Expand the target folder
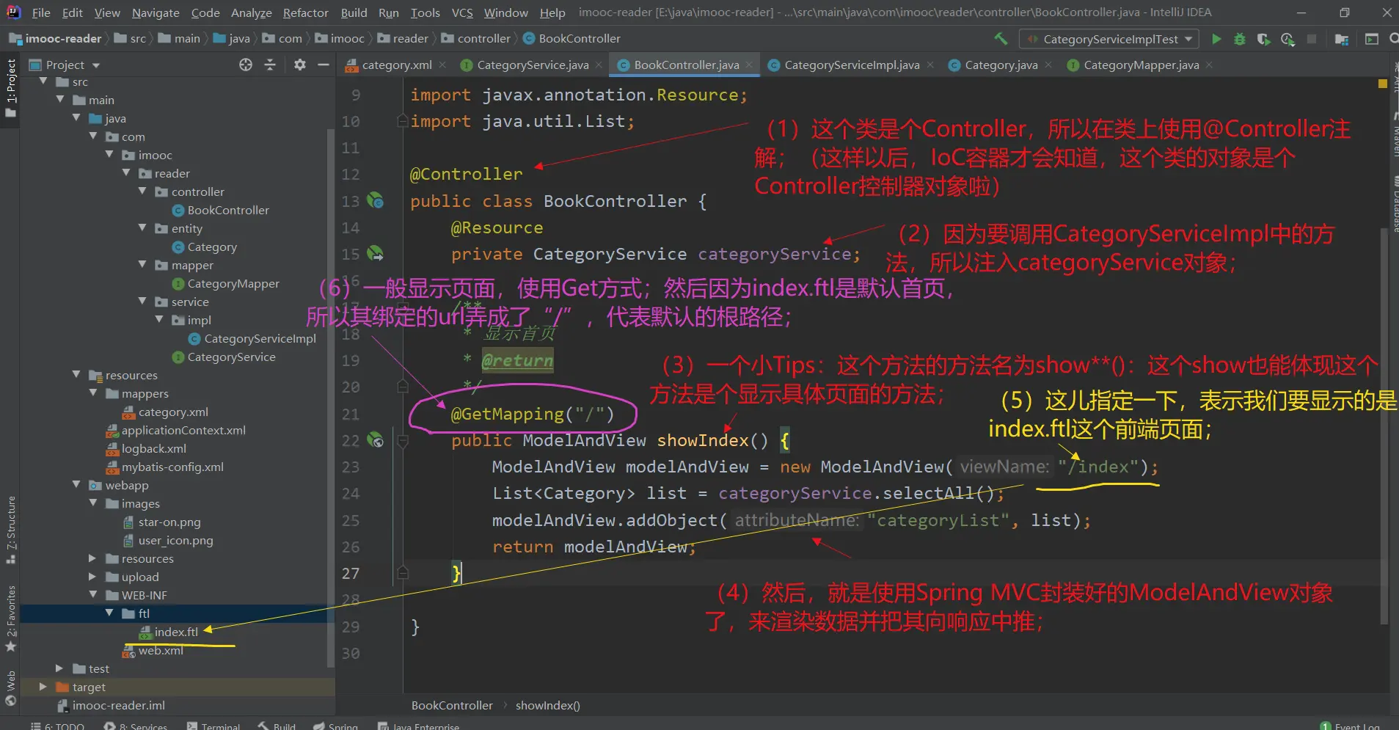1399x730 pixels. 43,687
